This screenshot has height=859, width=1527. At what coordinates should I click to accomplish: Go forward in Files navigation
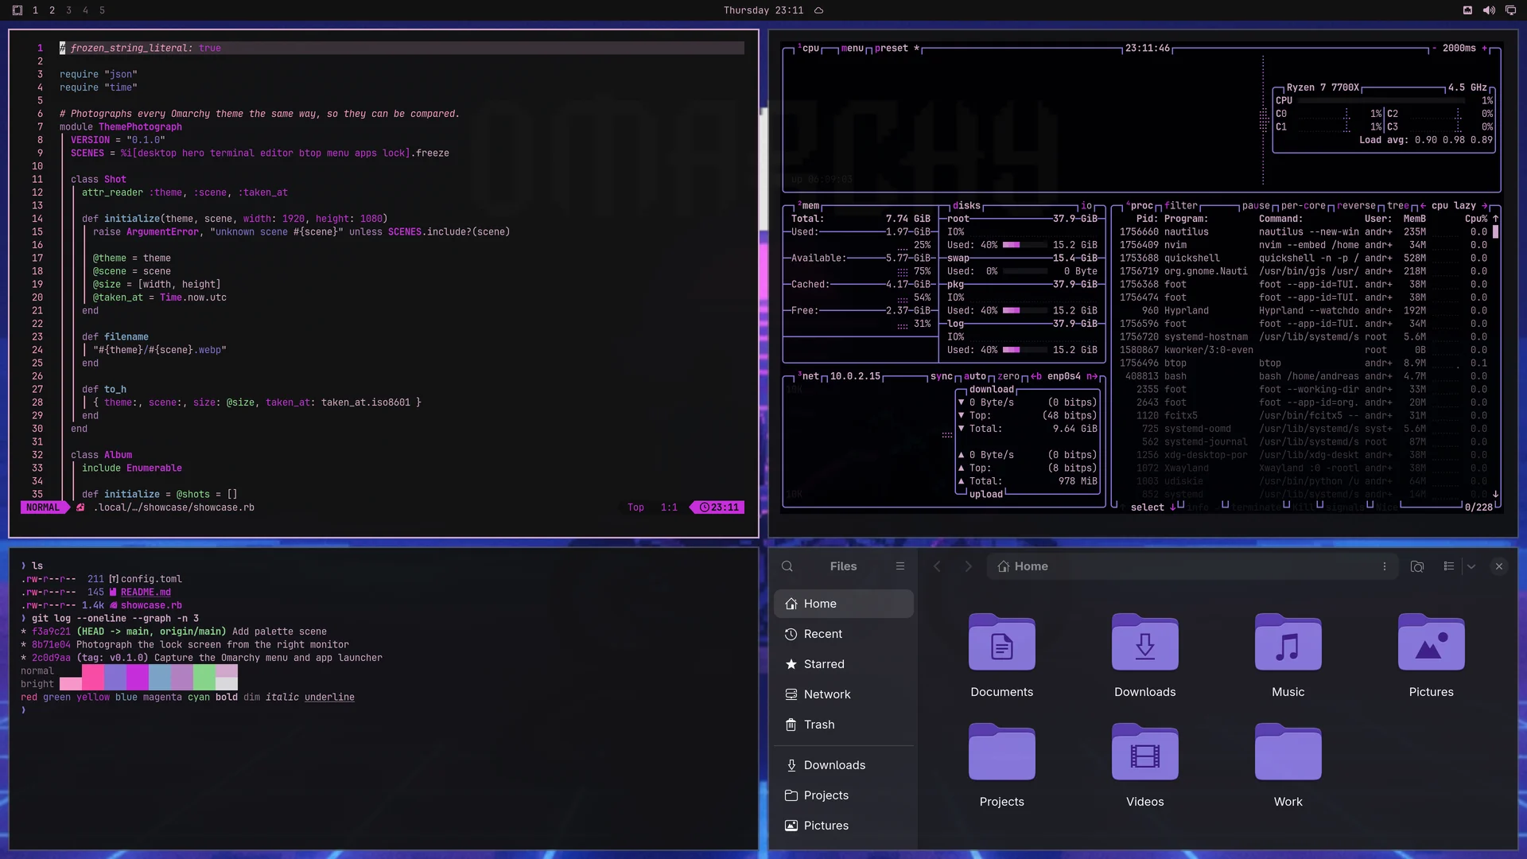pos(968,566)
